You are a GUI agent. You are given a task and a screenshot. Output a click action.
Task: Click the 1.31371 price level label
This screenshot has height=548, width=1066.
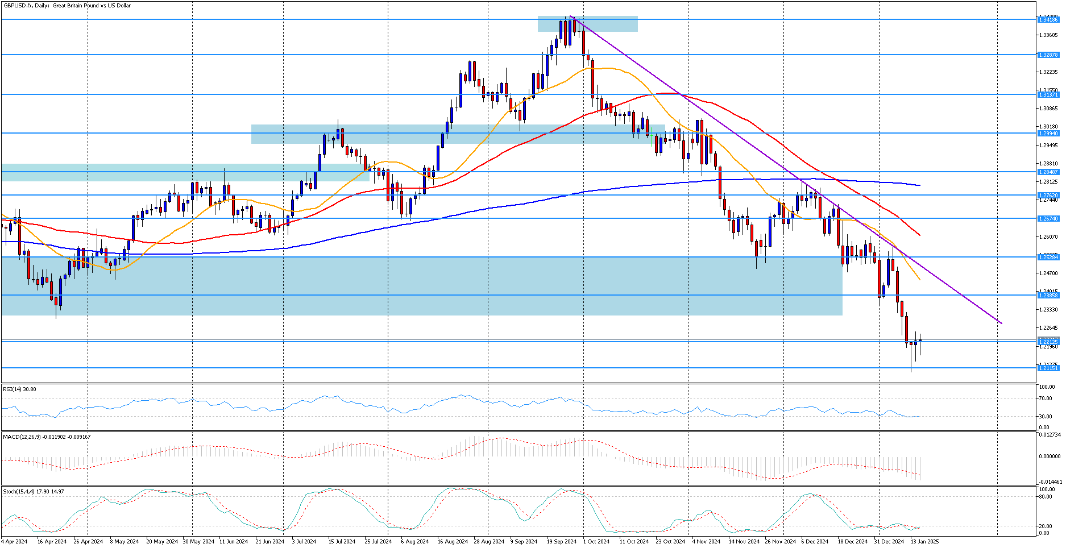point(1048,95)
